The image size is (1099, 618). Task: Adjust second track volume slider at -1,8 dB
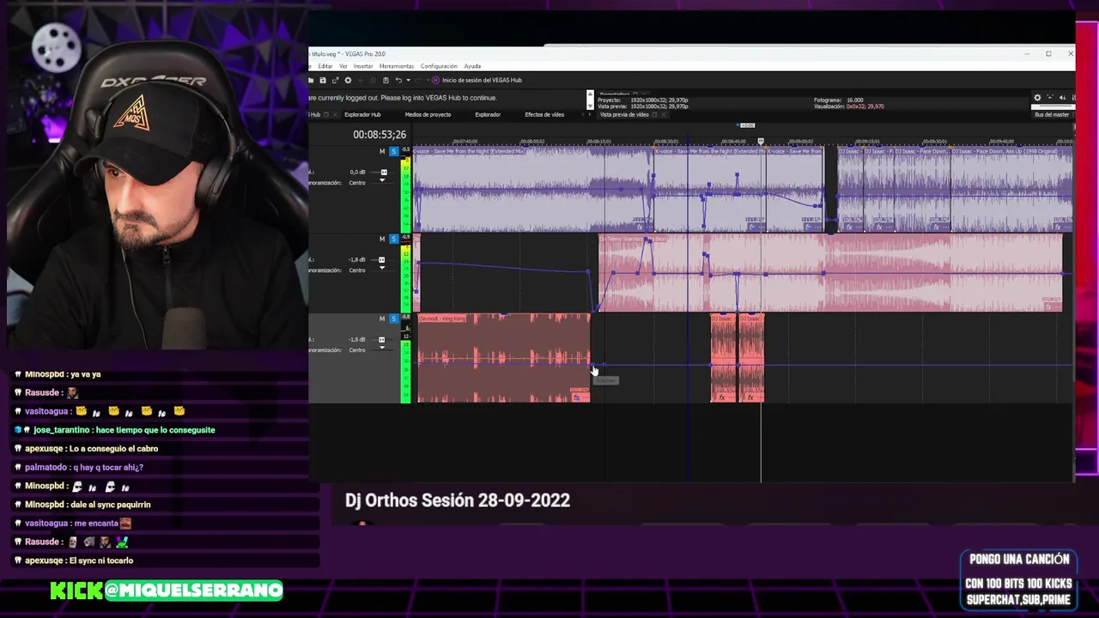pos(382,259)
